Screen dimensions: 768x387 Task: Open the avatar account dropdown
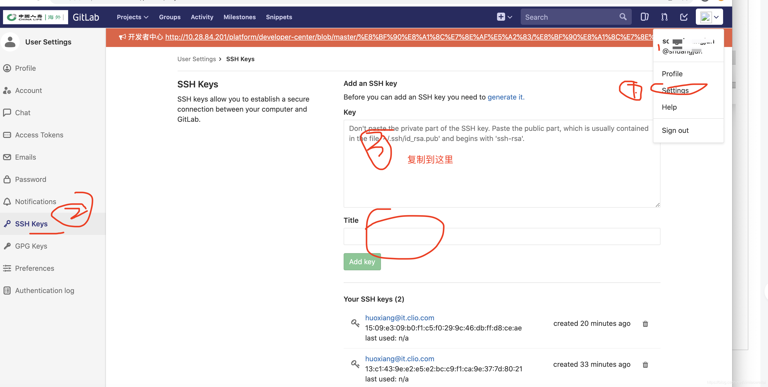point(709,17)
